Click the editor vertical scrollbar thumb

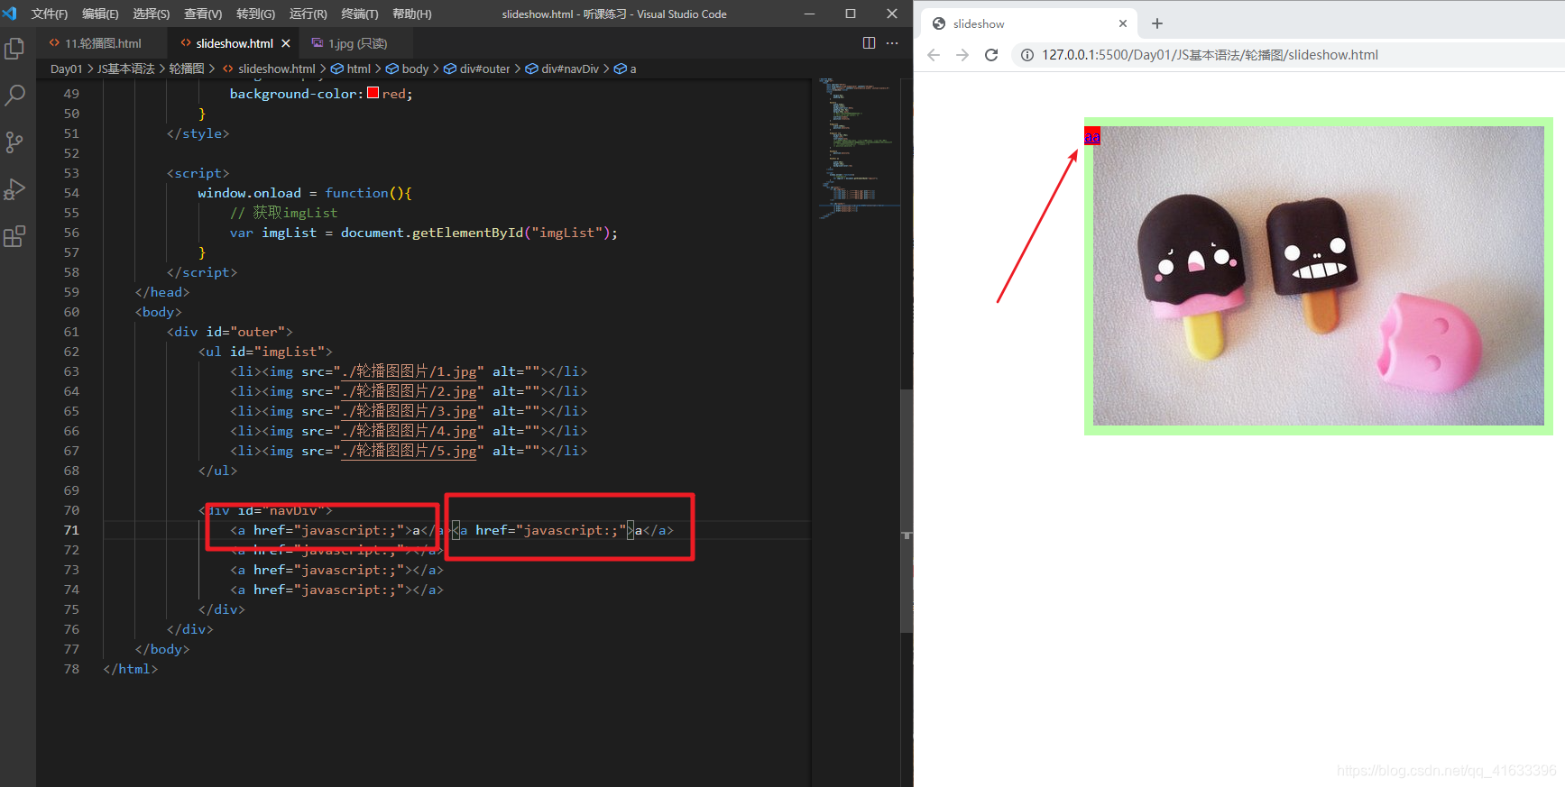[x=907, y=510]
